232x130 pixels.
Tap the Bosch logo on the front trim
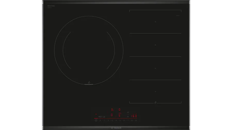[x=116, y=128]
